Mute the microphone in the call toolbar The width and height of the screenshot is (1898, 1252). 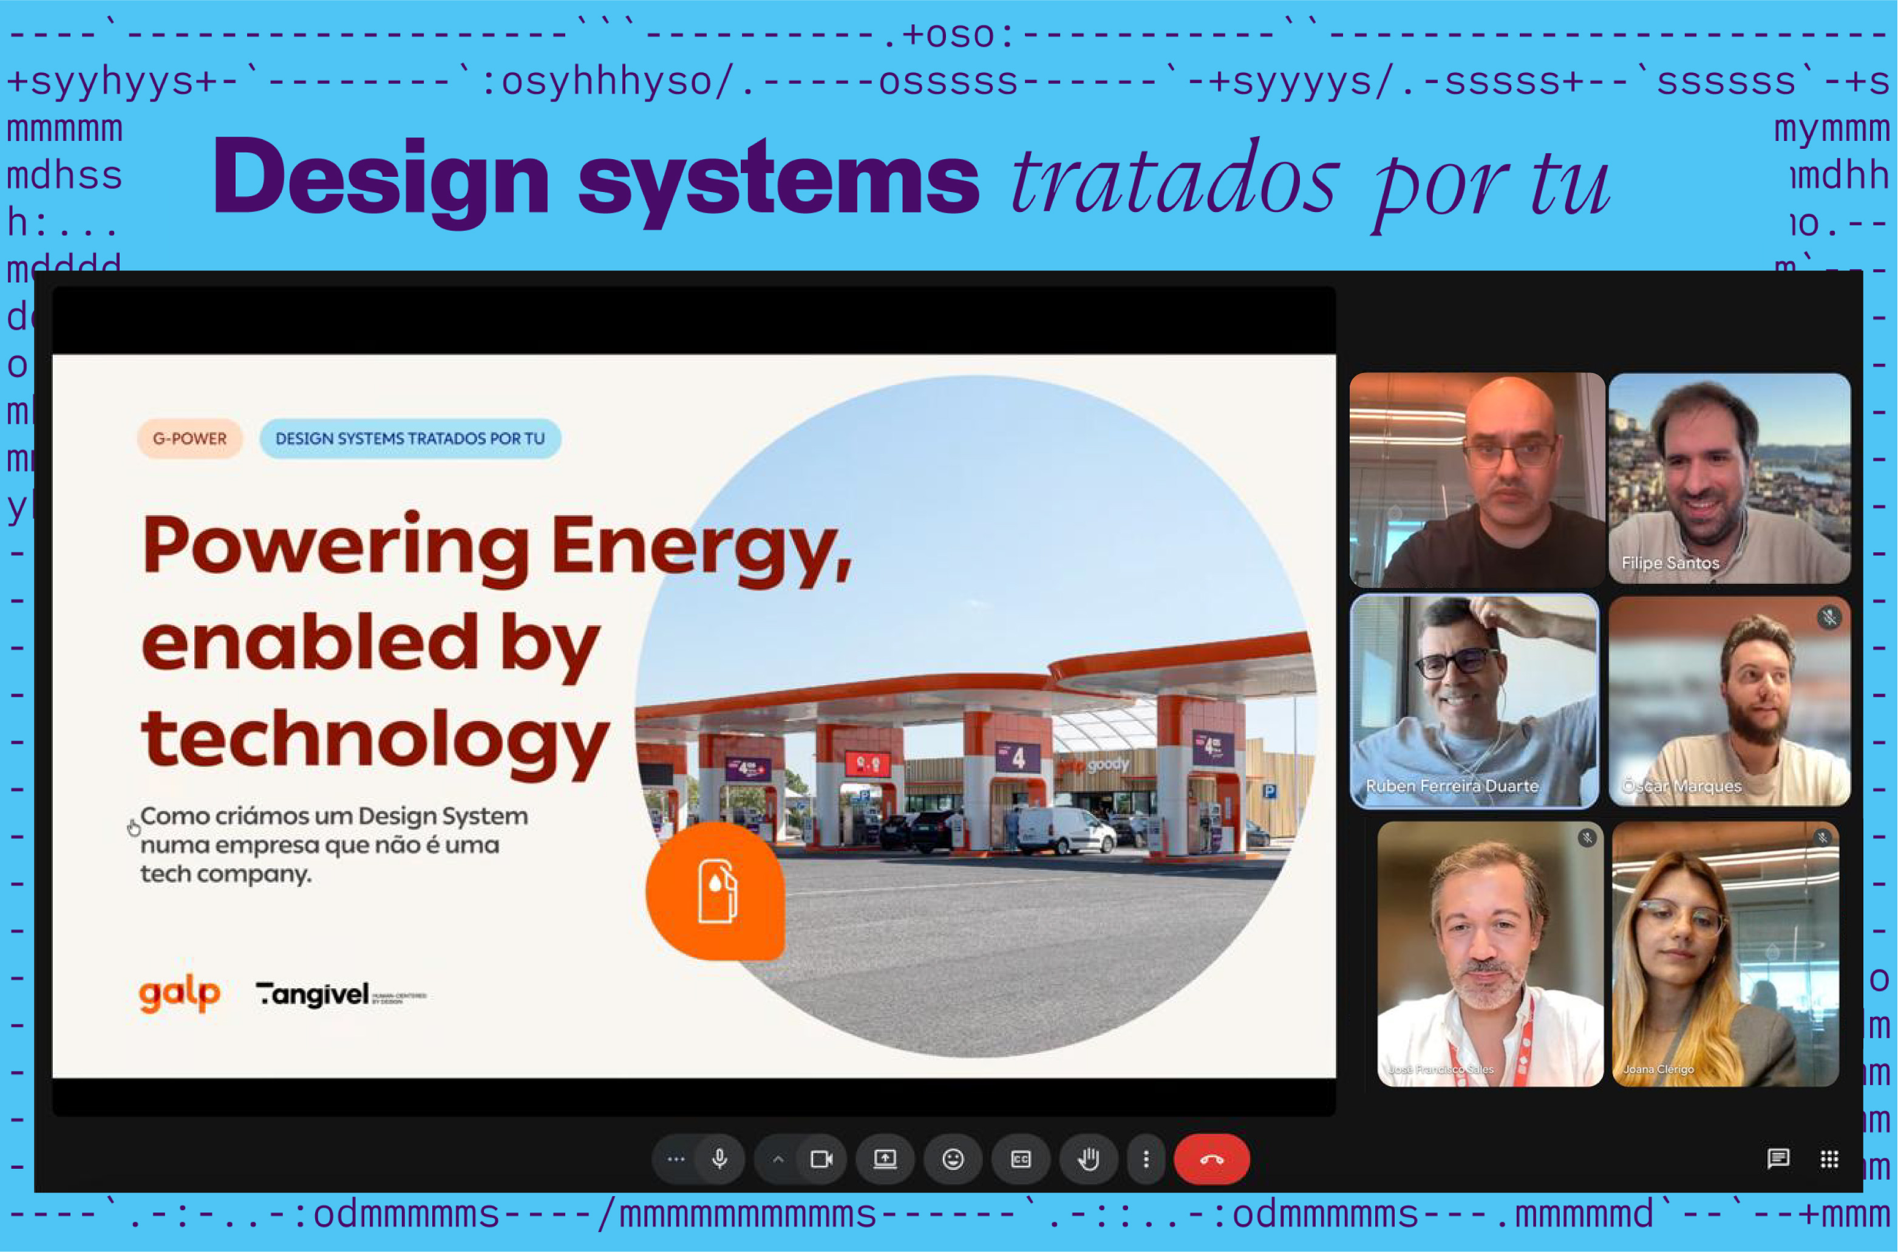(x=719, y=1158)
